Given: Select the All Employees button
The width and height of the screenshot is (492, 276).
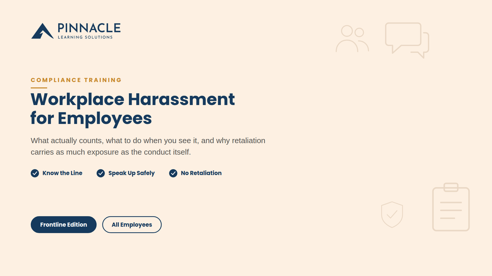Looking at the screenshot, I should (x=132, y=224).
